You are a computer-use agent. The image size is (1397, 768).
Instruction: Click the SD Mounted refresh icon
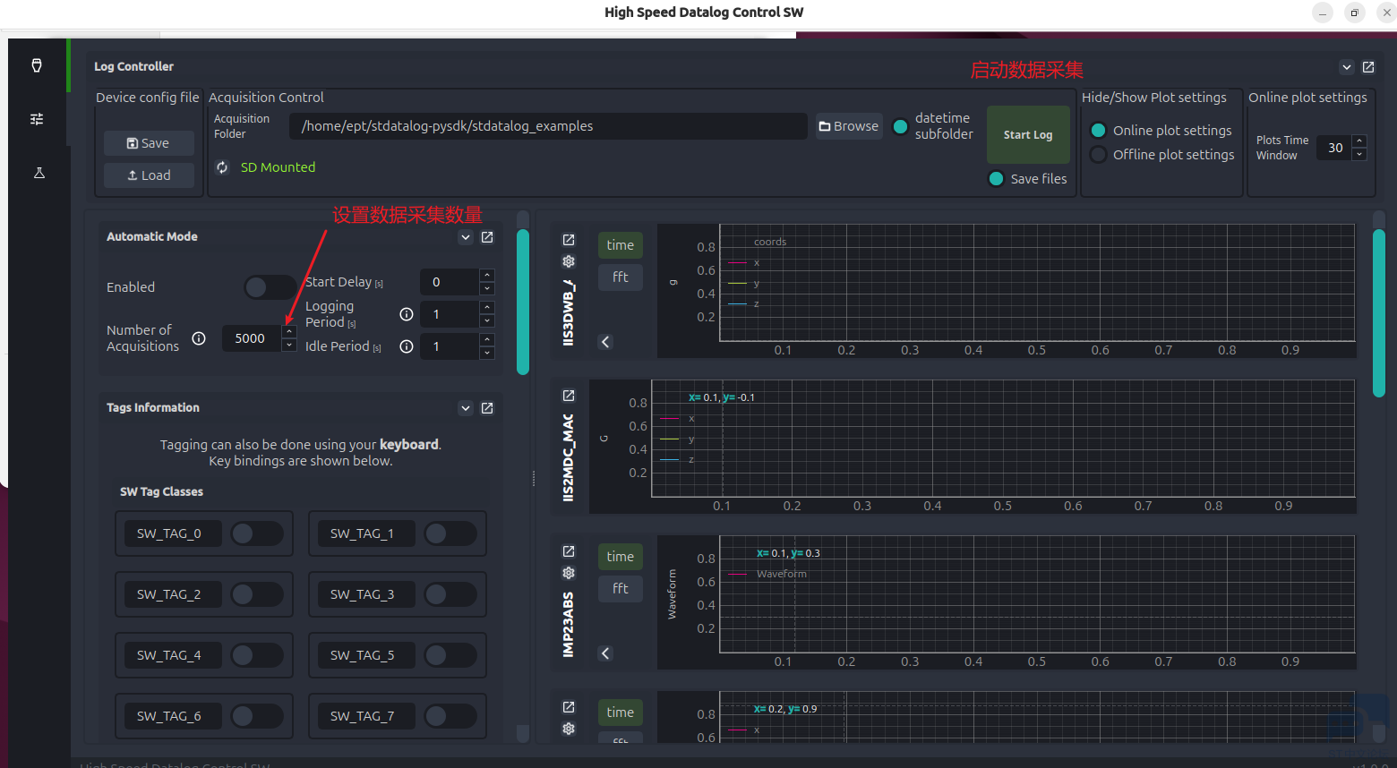tap(222, 167)
